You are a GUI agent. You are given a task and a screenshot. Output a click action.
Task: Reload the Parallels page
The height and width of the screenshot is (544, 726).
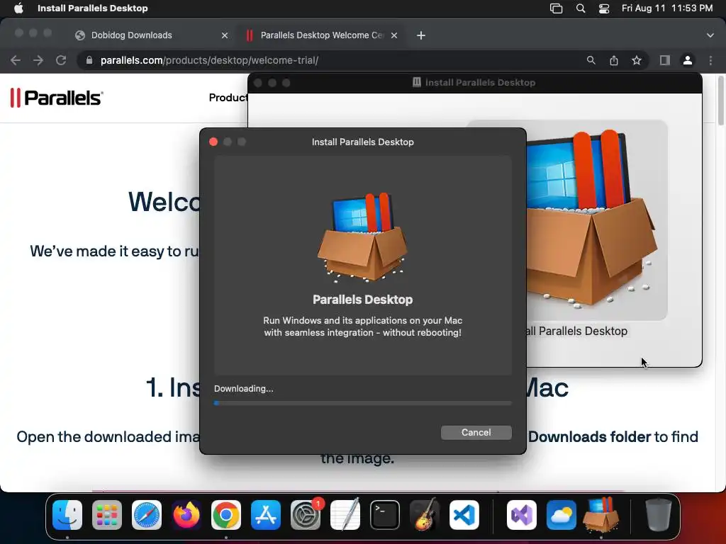[61, 60]
